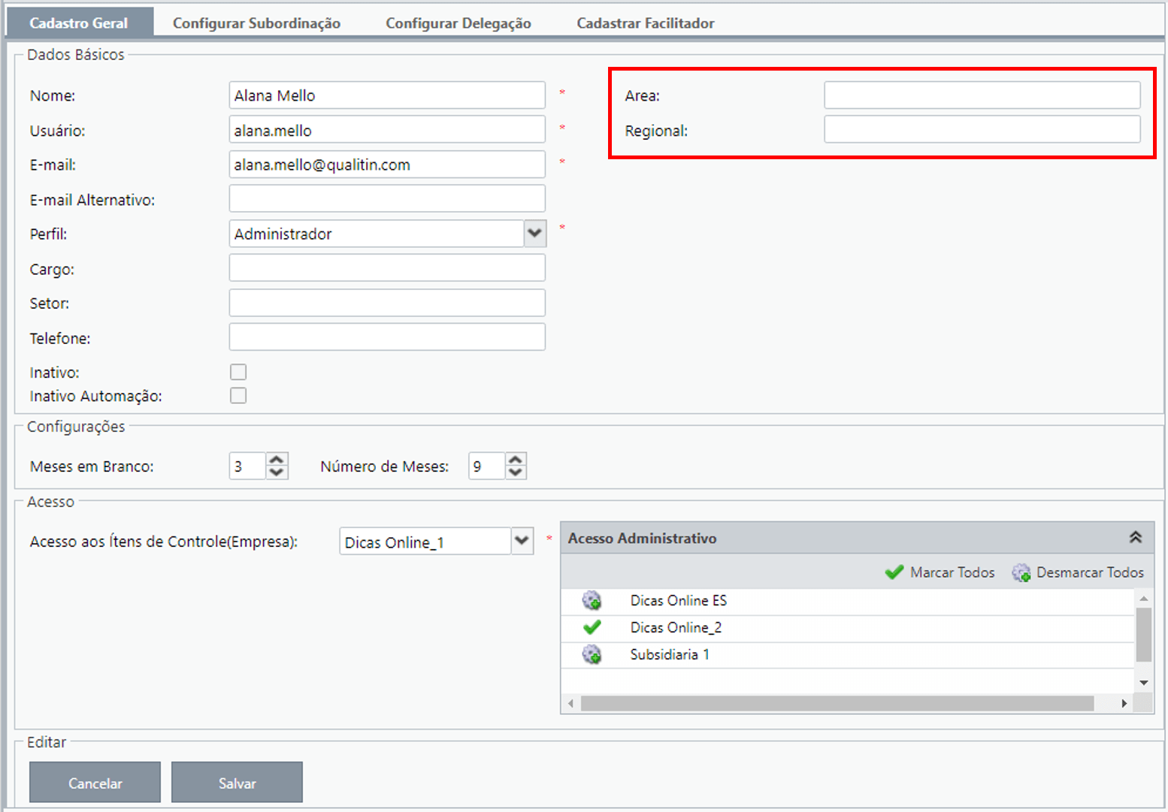The width and height of the screenshot is (1168, 812).
Task: Click the Regional input field
Action: click(982, 130)
